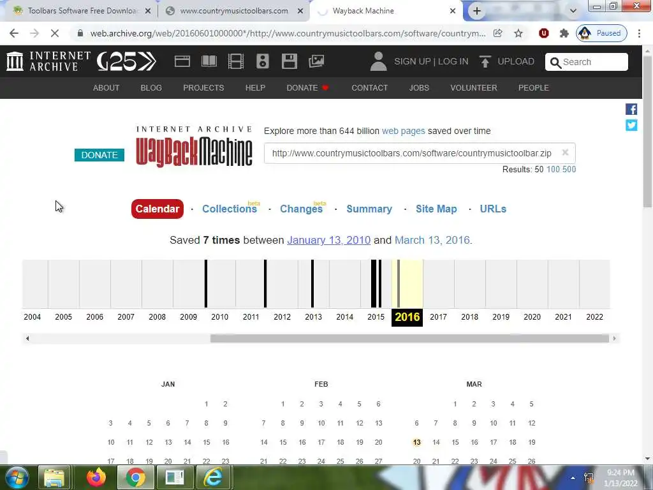Bookmark this page star icon

click(518, 33)
